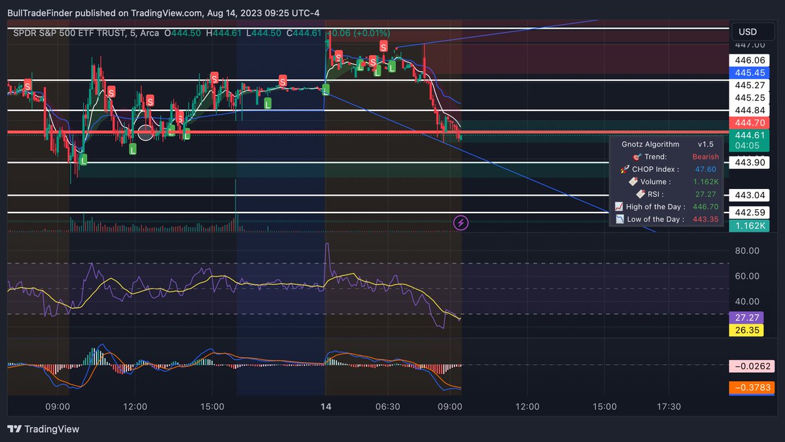
Task: Click the yellow 26.35 RSI average label
Action: [x=746, y=330]
